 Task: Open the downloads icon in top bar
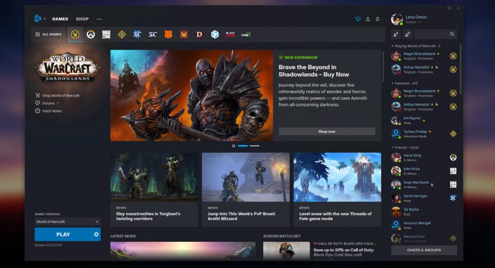(368, 19)
